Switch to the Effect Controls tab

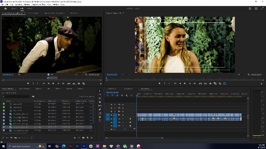tap(33, 13)
